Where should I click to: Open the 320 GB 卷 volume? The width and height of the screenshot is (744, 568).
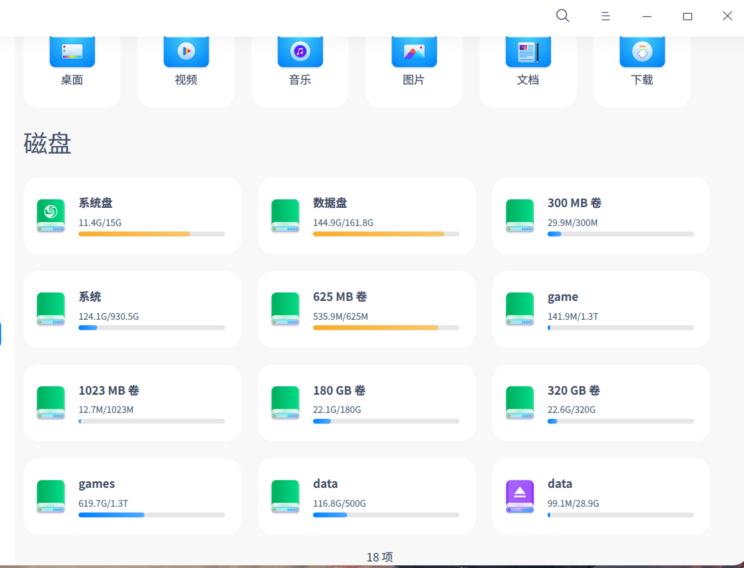click(600, 402)
